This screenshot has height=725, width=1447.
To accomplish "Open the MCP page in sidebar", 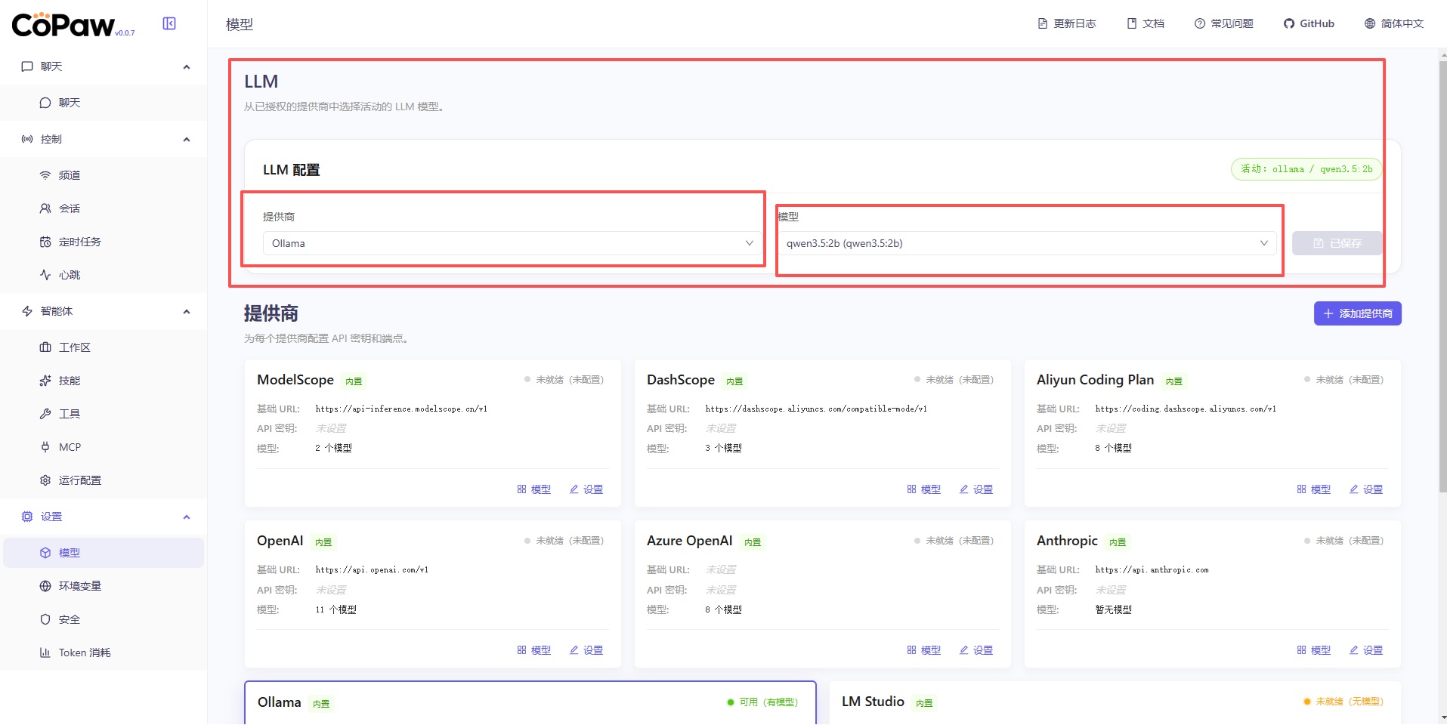I will pyautogui.click(x=70, y=447).
